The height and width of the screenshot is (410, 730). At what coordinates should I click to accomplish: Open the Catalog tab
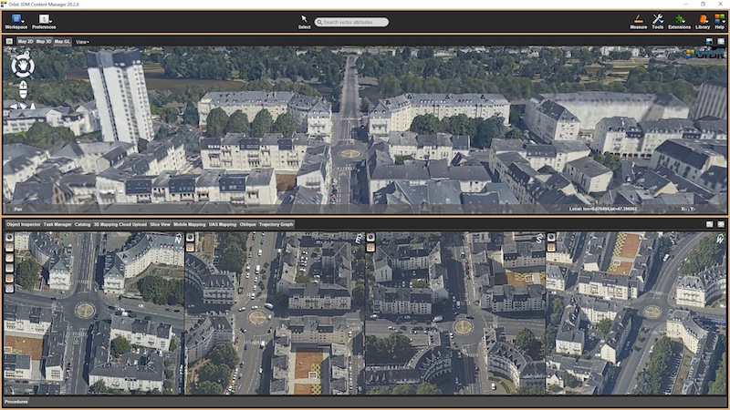click(82, 224)
